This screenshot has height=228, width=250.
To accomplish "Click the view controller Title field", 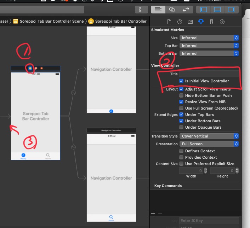I will pyautogui.click(x=209, y=74).
